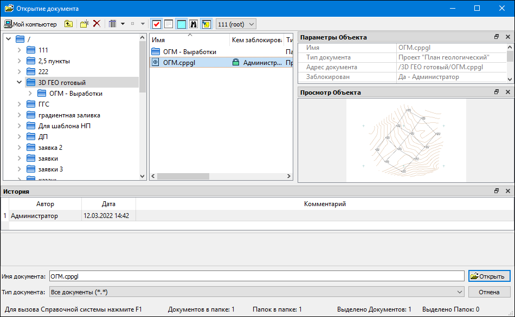
Task: Click the My Computer (Мой компьютер) toolbar button
Action: [x=30, y=24]
